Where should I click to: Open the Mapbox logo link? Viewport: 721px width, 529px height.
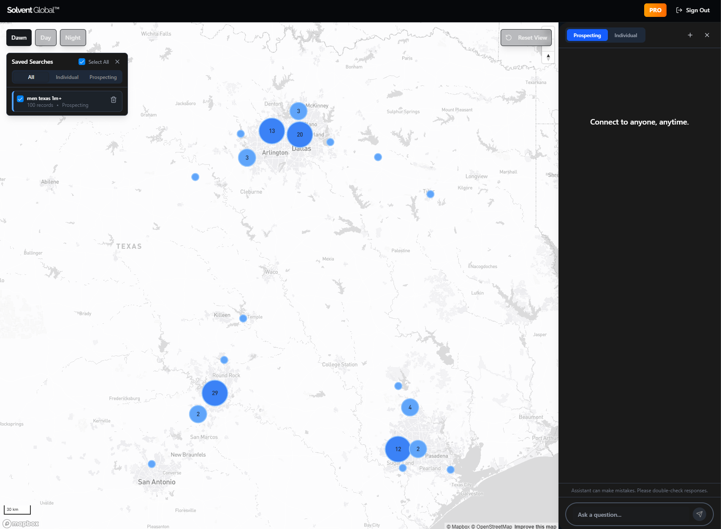click(21, 524)
